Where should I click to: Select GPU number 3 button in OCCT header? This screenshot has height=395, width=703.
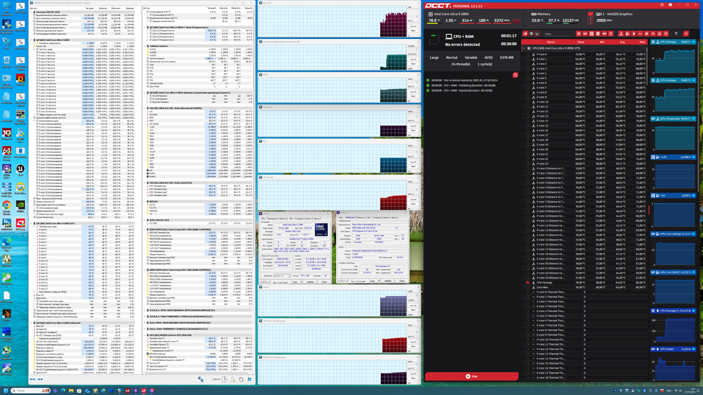[590, 22]
